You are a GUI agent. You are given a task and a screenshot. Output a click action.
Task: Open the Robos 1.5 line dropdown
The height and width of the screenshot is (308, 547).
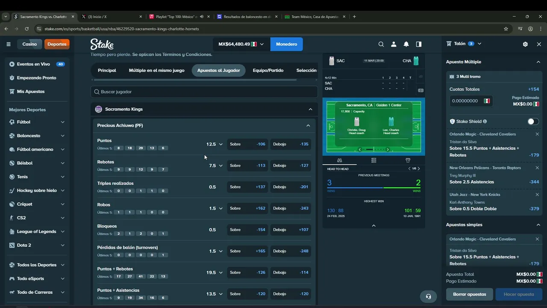coord(216,208)
